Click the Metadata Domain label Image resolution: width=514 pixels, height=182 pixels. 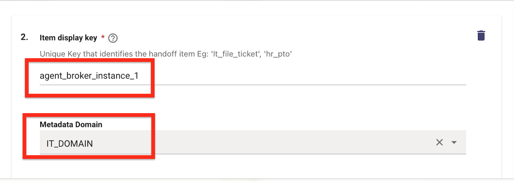(x=71, y=125)
